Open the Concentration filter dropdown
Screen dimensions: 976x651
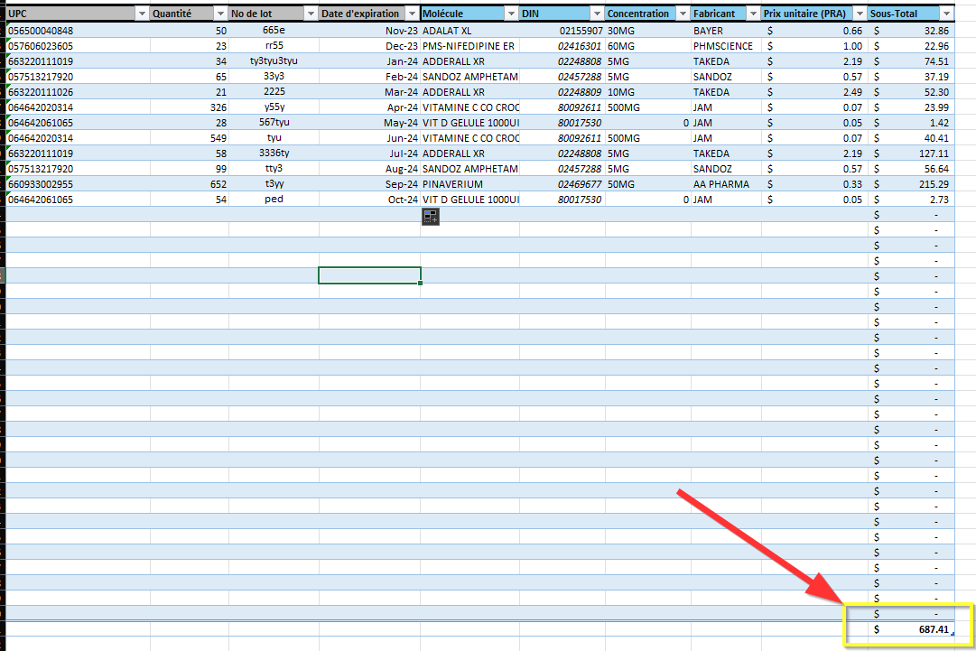pyautogui.click(x=683, y=14)
